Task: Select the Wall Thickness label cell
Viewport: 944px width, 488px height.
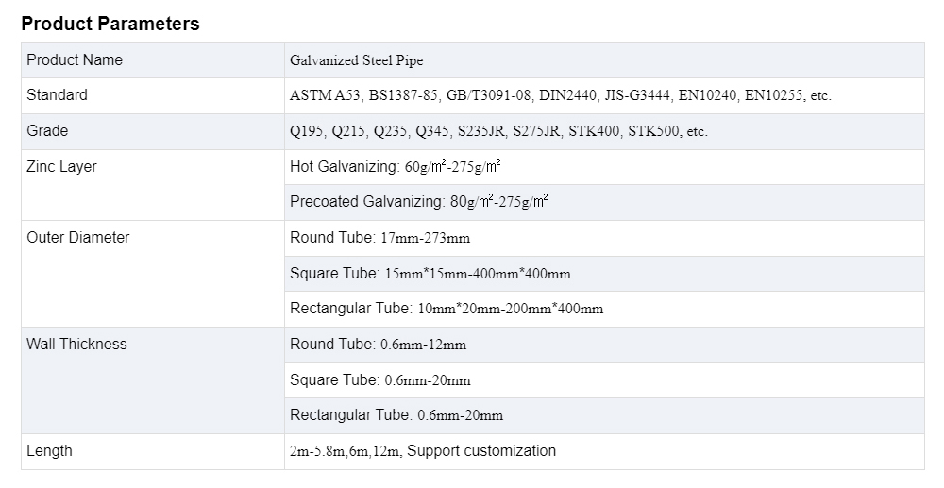Action: (x=76, y=345)
